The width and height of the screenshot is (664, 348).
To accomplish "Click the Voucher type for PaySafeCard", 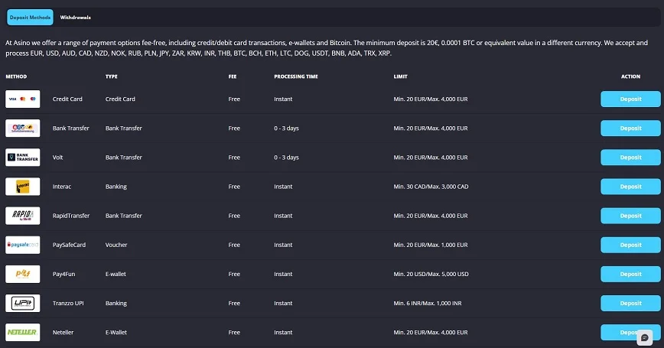I will click(116, 245).
